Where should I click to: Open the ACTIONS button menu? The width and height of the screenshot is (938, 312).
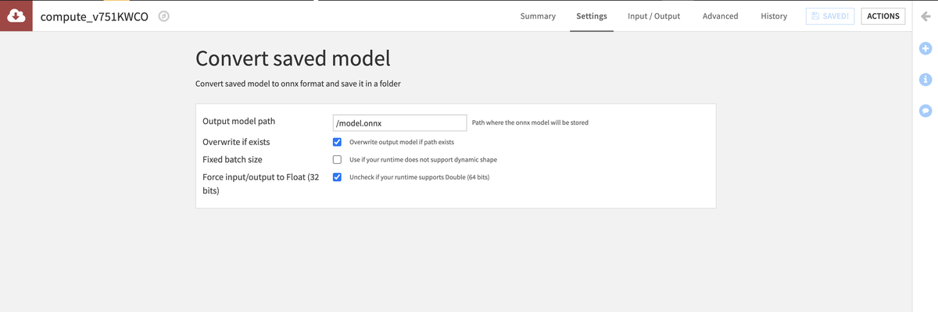pos(883,16)
